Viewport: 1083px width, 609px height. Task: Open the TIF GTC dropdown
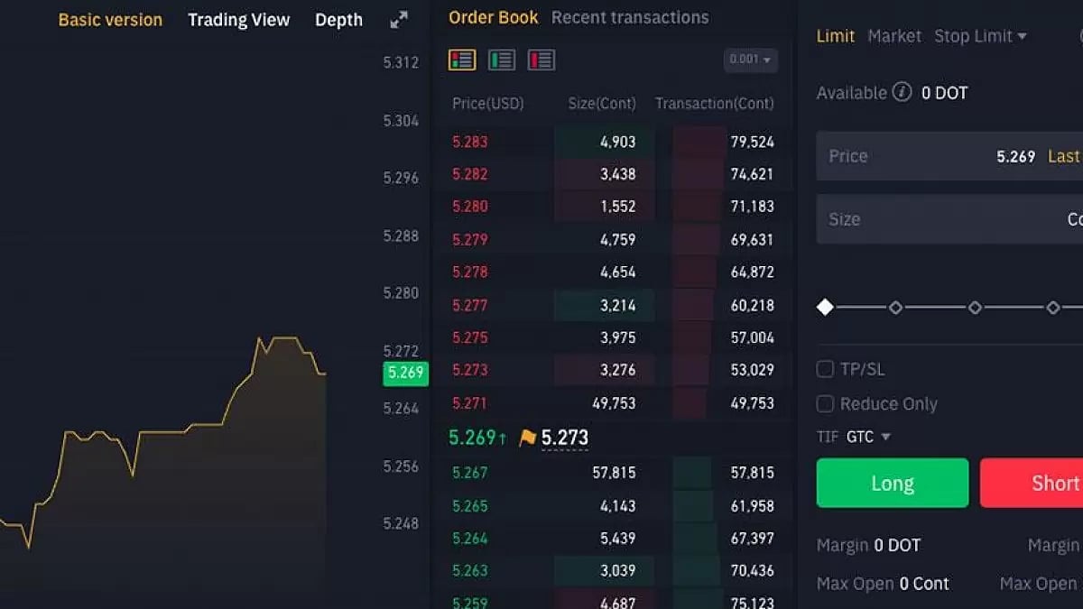867,437
